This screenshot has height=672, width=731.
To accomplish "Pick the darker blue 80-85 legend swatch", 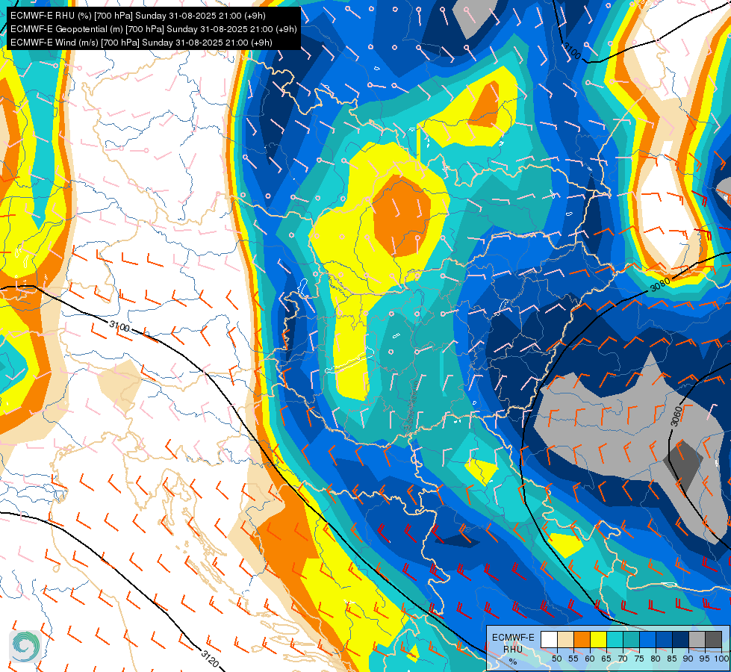I will tap(664, 639).
